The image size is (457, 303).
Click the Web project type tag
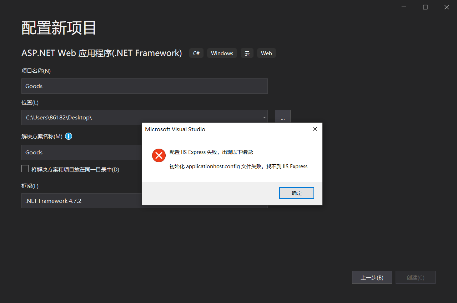pyautogui.click(x=266, y=53)
